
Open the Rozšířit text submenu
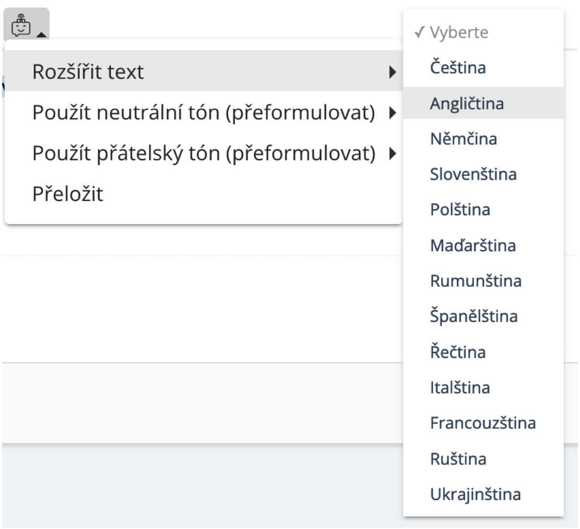88,71
